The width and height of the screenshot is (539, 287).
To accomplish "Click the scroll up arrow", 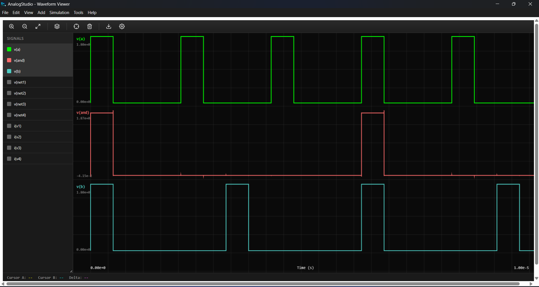I will 536,20.
